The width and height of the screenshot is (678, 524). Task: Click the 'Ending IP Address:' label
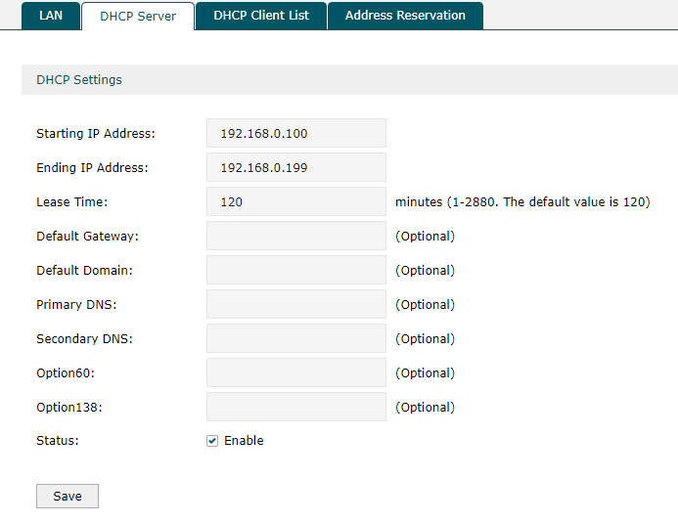pos(92,167)
